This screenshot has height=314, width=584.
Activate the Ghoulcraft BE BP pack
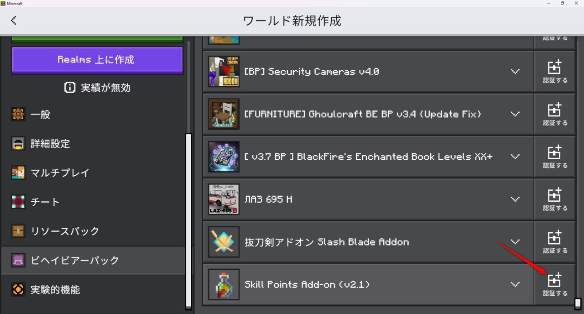pyautogui.click(x=555, y=114)
